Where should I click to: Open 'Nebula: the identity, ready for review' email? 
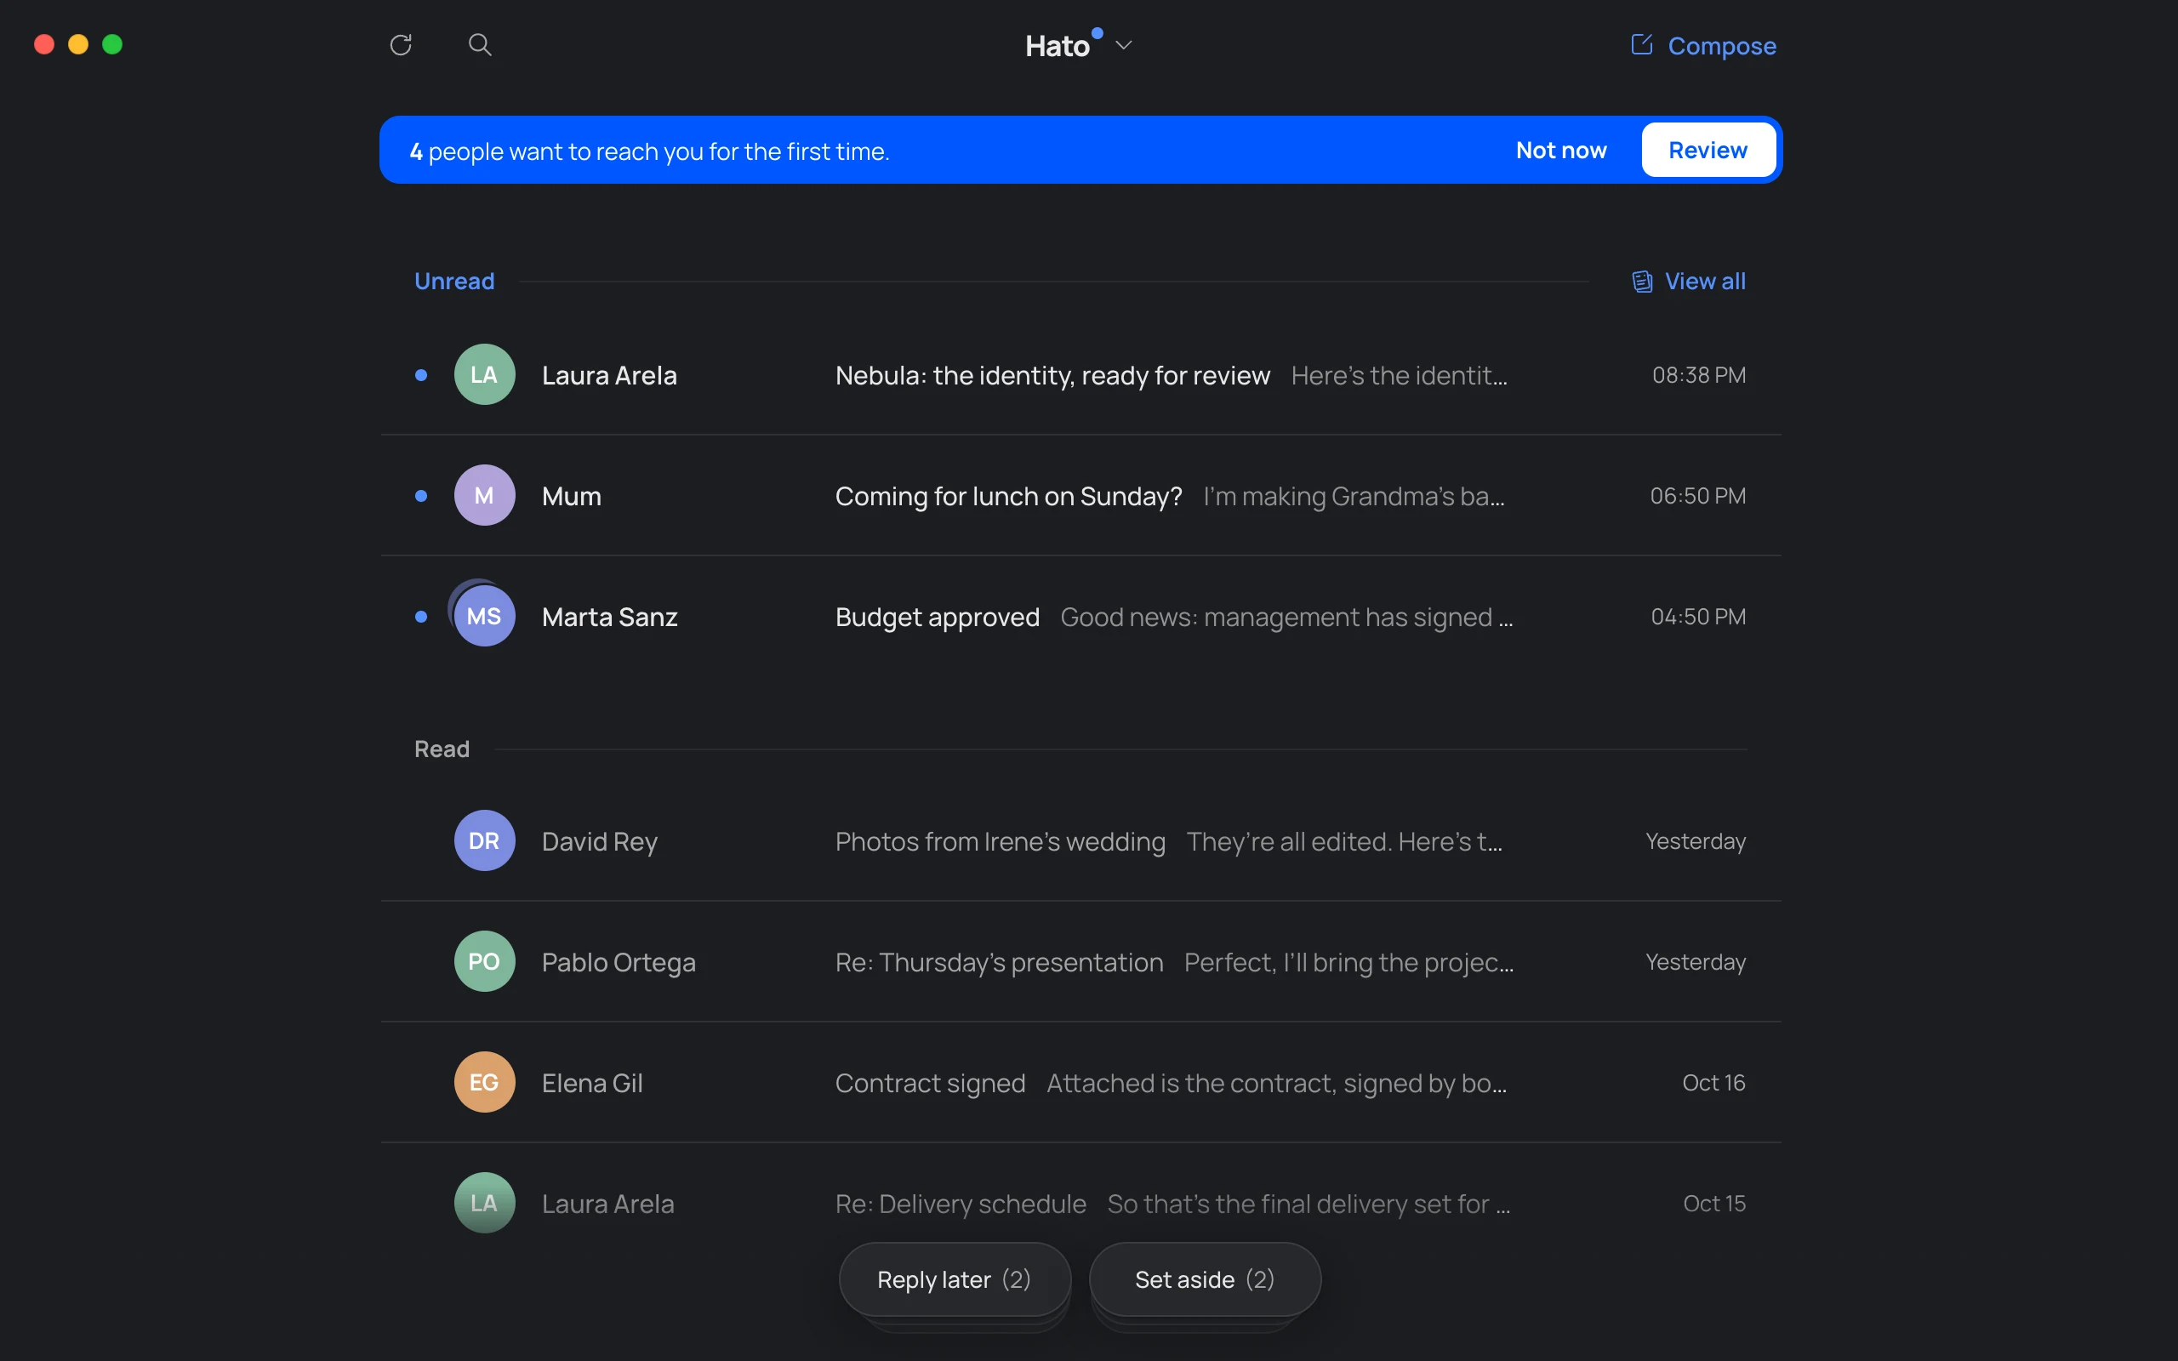click(1052, 375)
